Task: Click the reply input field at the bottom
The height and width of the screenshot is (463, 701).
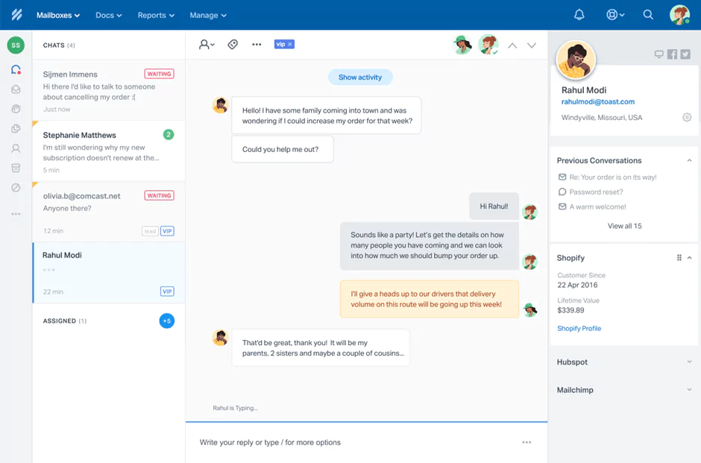Action: point(336,442)
